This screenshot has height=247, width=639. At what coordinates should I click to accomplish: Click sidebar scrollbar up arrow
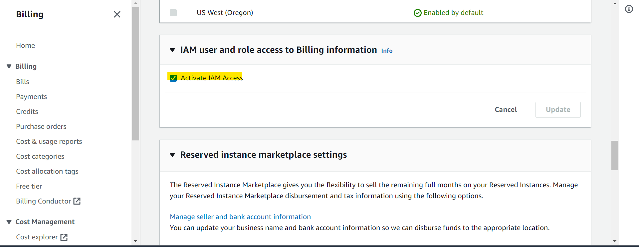point(135,3)
